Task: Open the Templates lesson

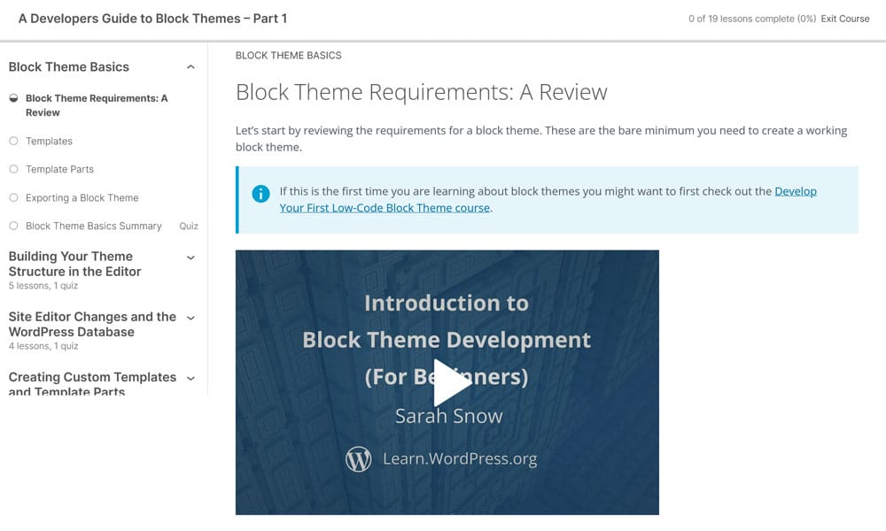Action: click(x=50, y=141)
